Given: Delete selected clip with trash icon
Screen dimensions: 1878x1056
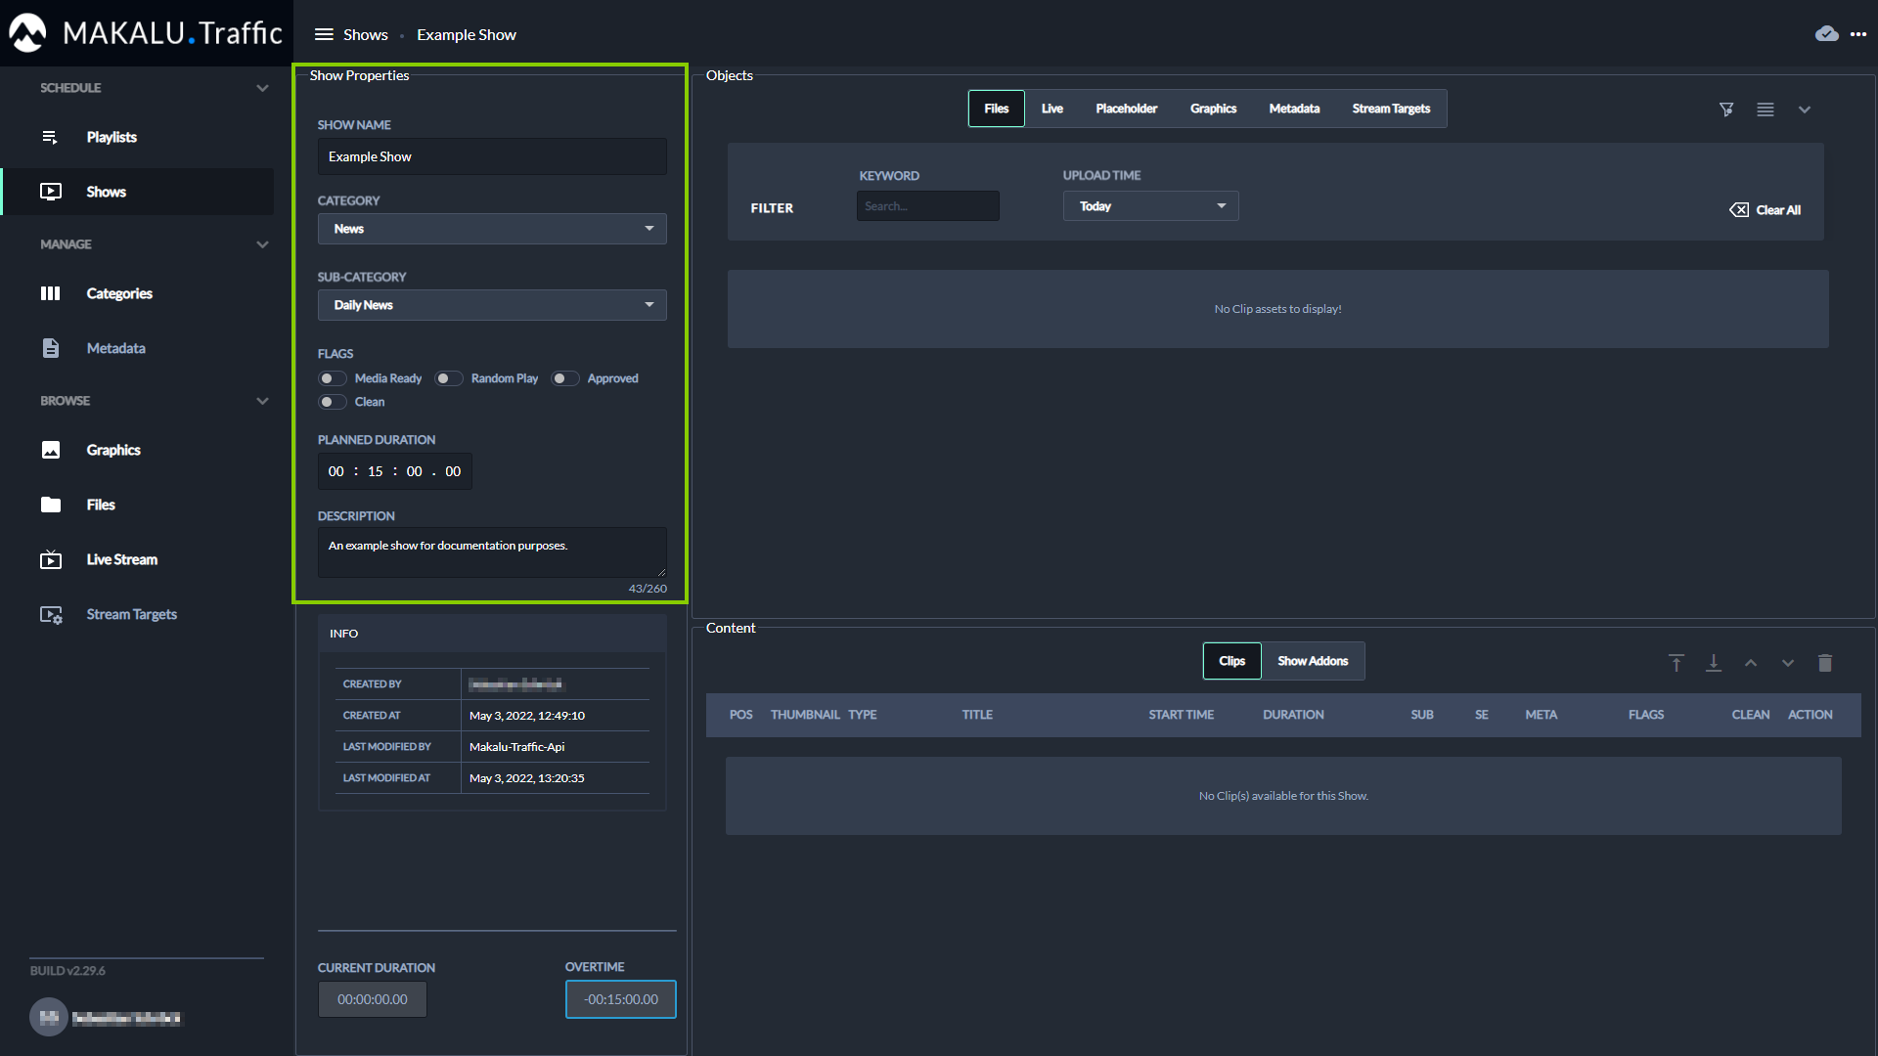Looking at the screenshot, I should click(1825, 663).
